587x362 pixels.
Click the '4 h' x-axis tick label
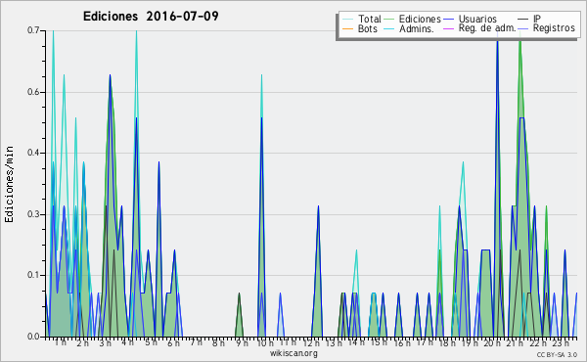(127, 342)
